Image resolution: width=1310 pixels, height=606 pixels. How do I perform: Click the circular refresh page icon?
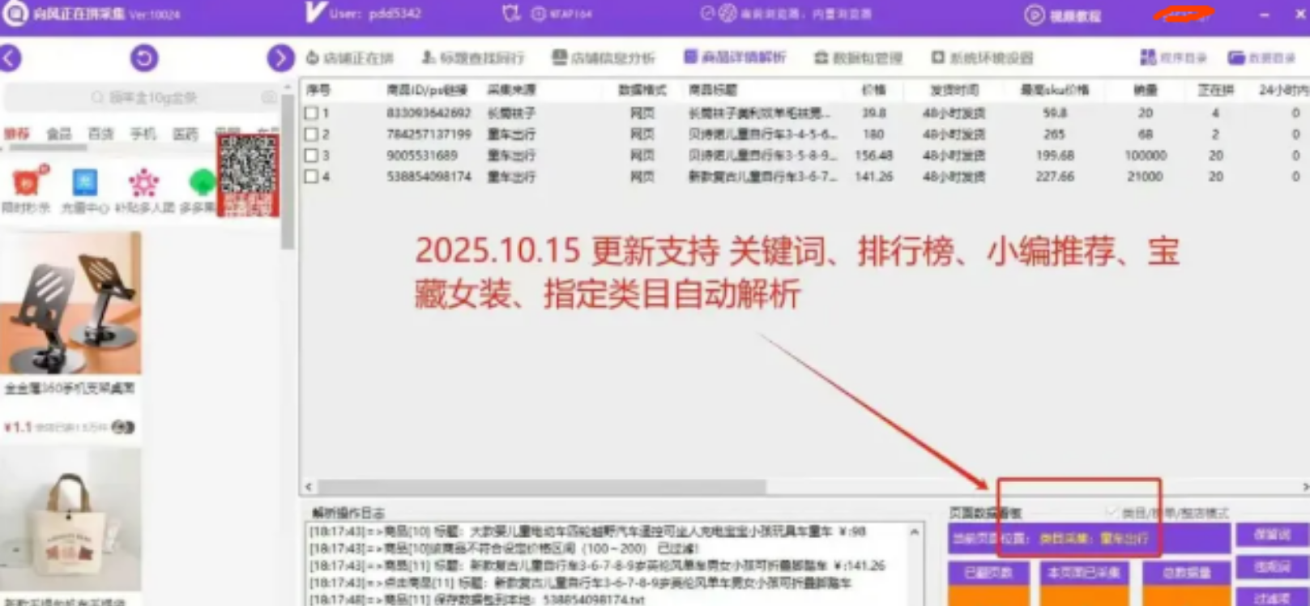point(144,58)
